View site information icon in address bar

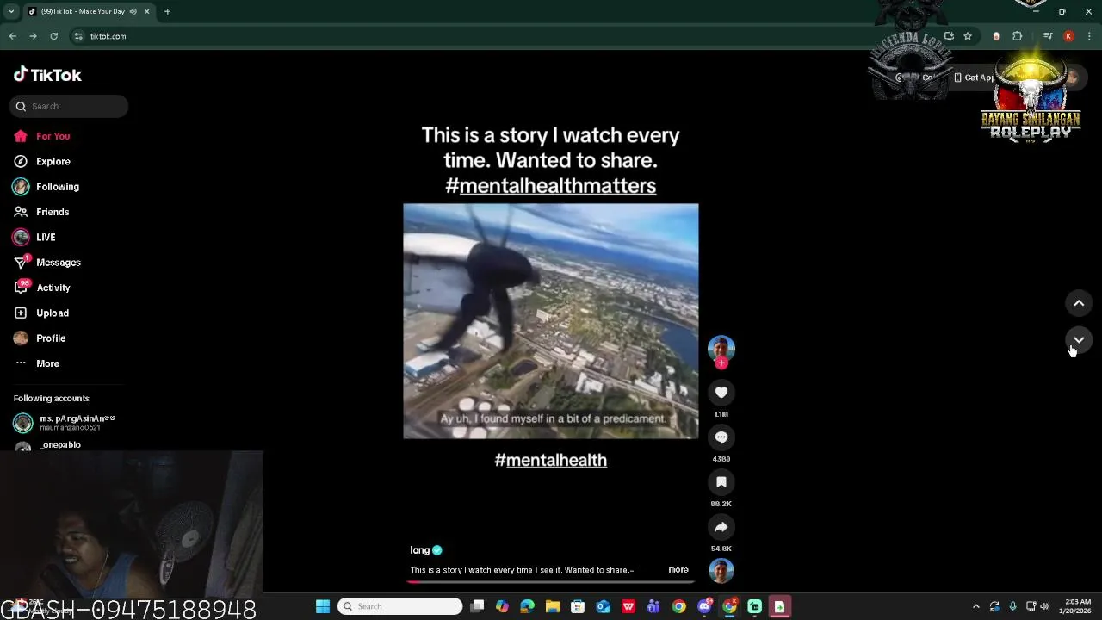[x=78, y=36]
